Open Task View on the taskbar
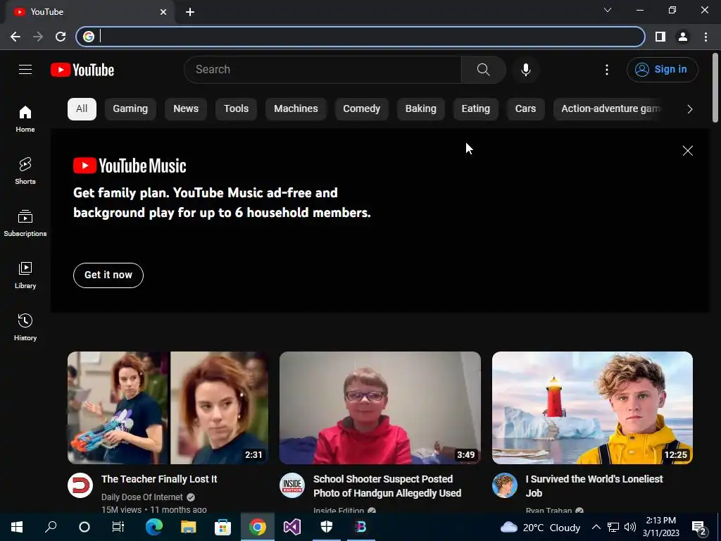 click(118, 527)
